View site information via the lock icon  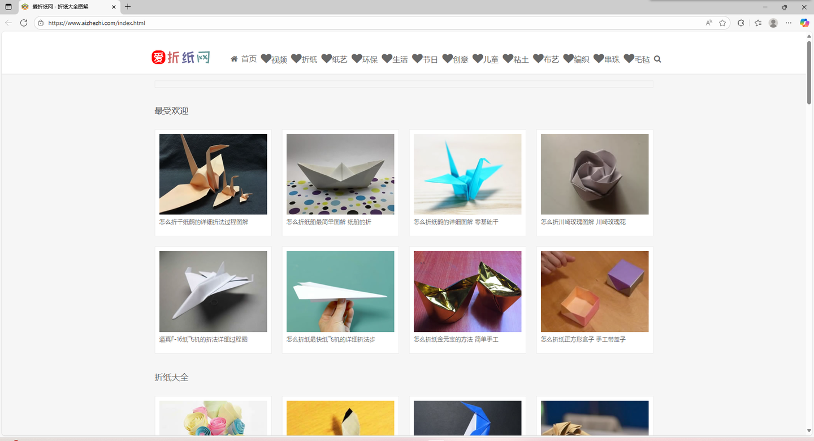41,23
